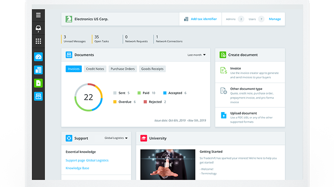Viewport: 334px width, 187px height.
Task: Open the Knowledge Base link
Action: [77, 168]
